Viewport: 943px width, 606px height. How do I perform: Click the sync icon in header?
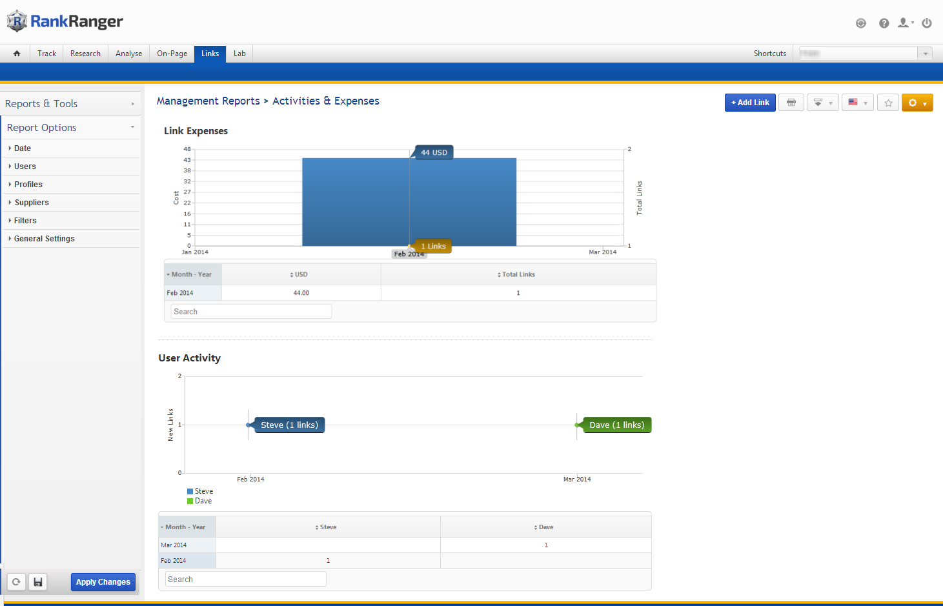860,23
